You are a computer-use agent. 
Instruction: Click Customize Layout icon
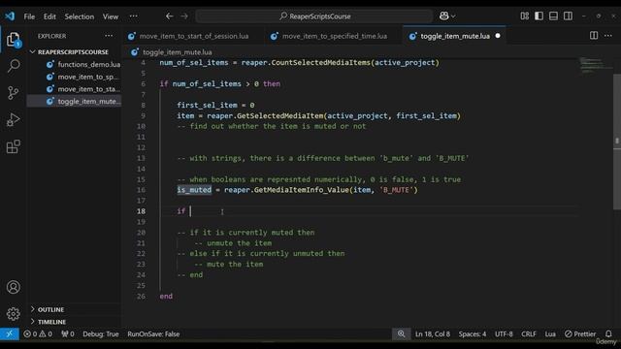(x=524, y=16)
